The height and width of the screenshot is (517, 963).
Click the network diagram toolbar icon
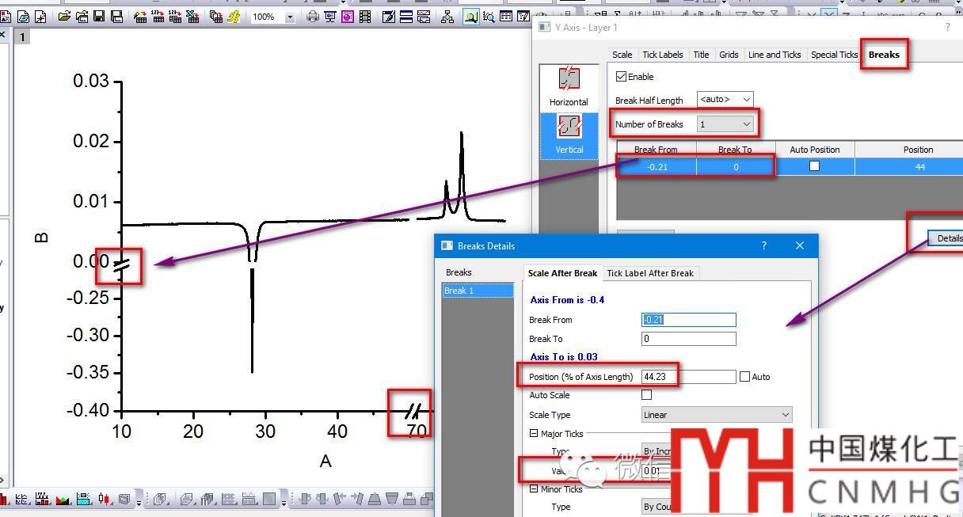tap(447, 17)
